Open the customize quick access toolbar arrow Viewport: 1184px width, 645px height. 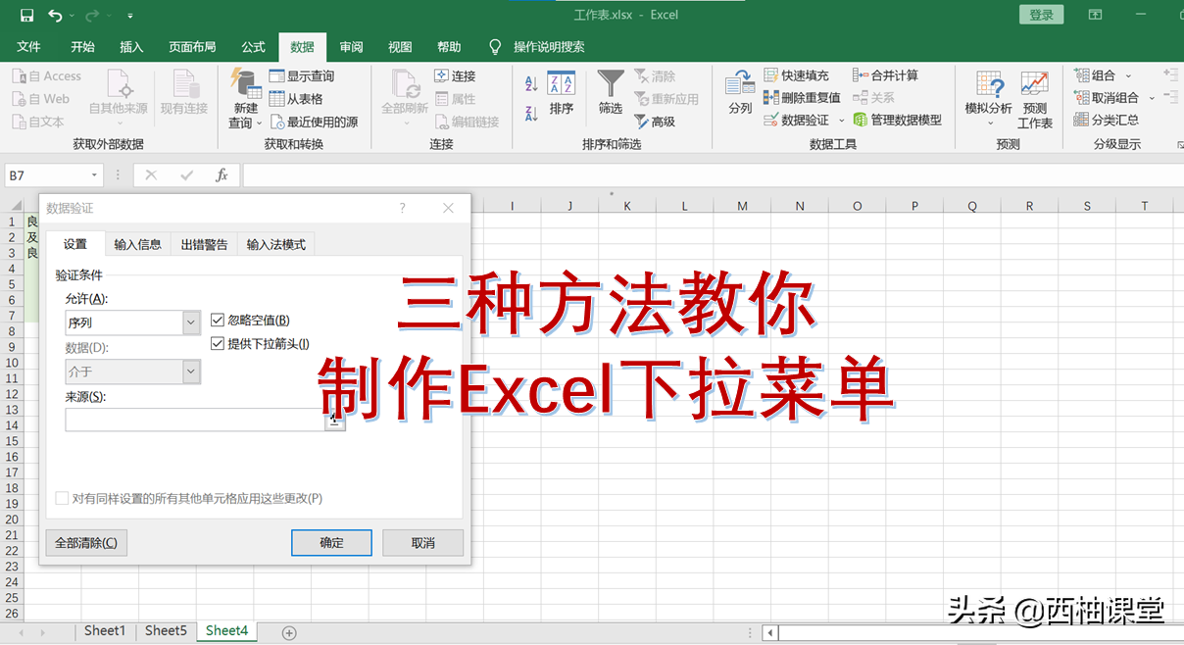pos(130,16)
